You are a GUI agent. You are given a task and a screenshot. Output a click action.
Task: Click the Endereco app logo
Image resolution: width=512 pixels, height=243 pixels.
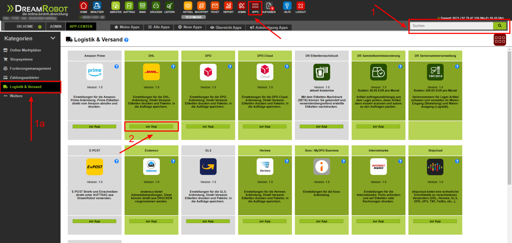pyautogui.click(x=151, y=167)
